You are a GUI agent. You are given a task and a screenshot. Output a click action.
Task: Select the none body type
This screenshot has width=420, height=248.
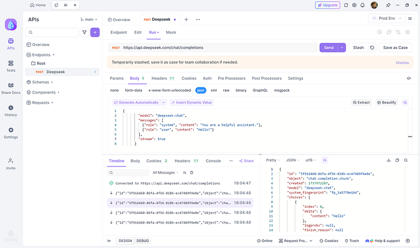tap(115, 90)
